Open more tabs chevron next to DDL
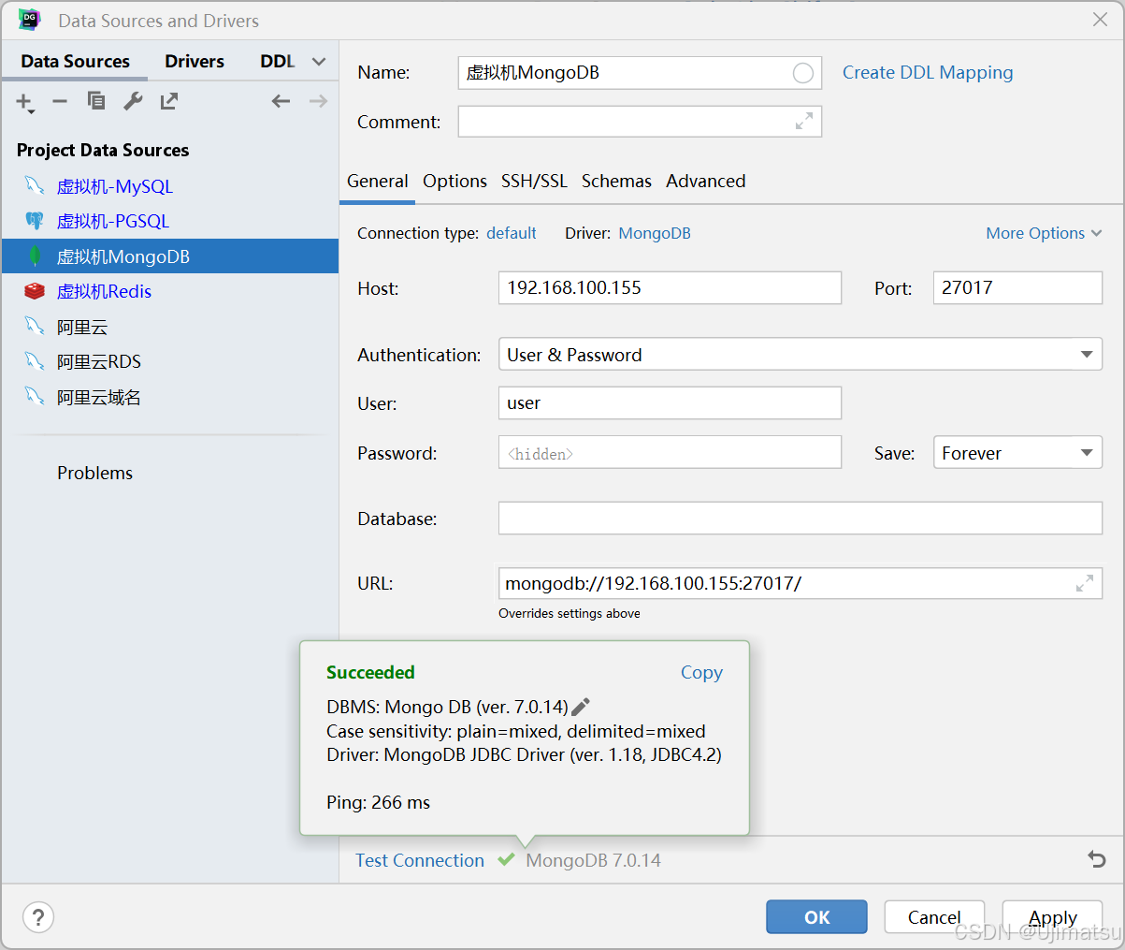The height and width of the screenshot is (950, 1125). (319, 62)
